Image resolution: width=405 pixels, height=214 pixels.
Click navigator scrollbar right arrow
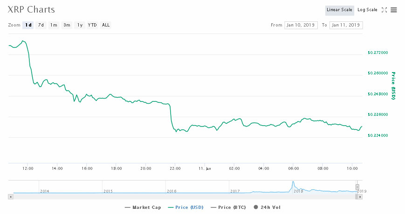click(x=360, y=197)
